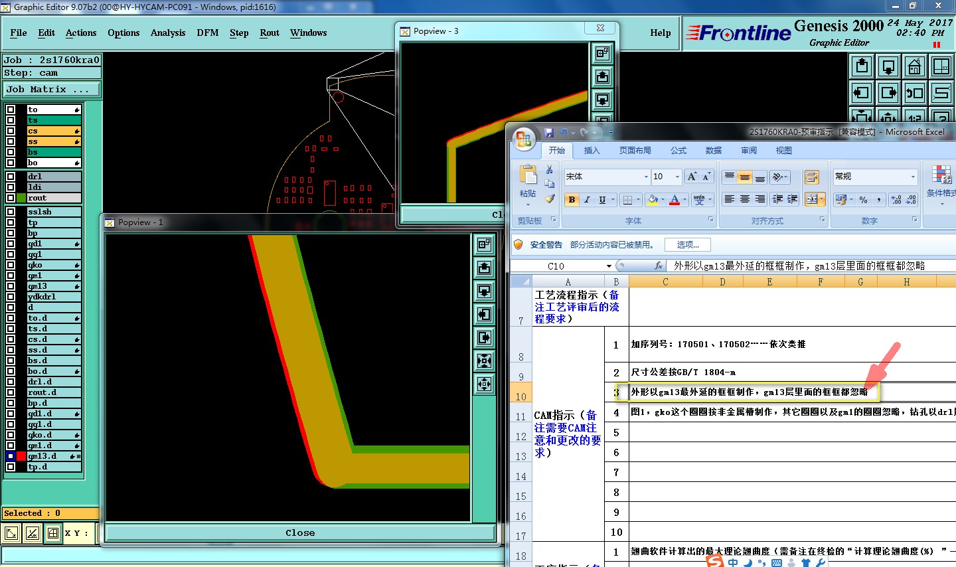
Task: Click the pan left icon in main toolbar
Action: pyautogui.click(x=862, y=93)
